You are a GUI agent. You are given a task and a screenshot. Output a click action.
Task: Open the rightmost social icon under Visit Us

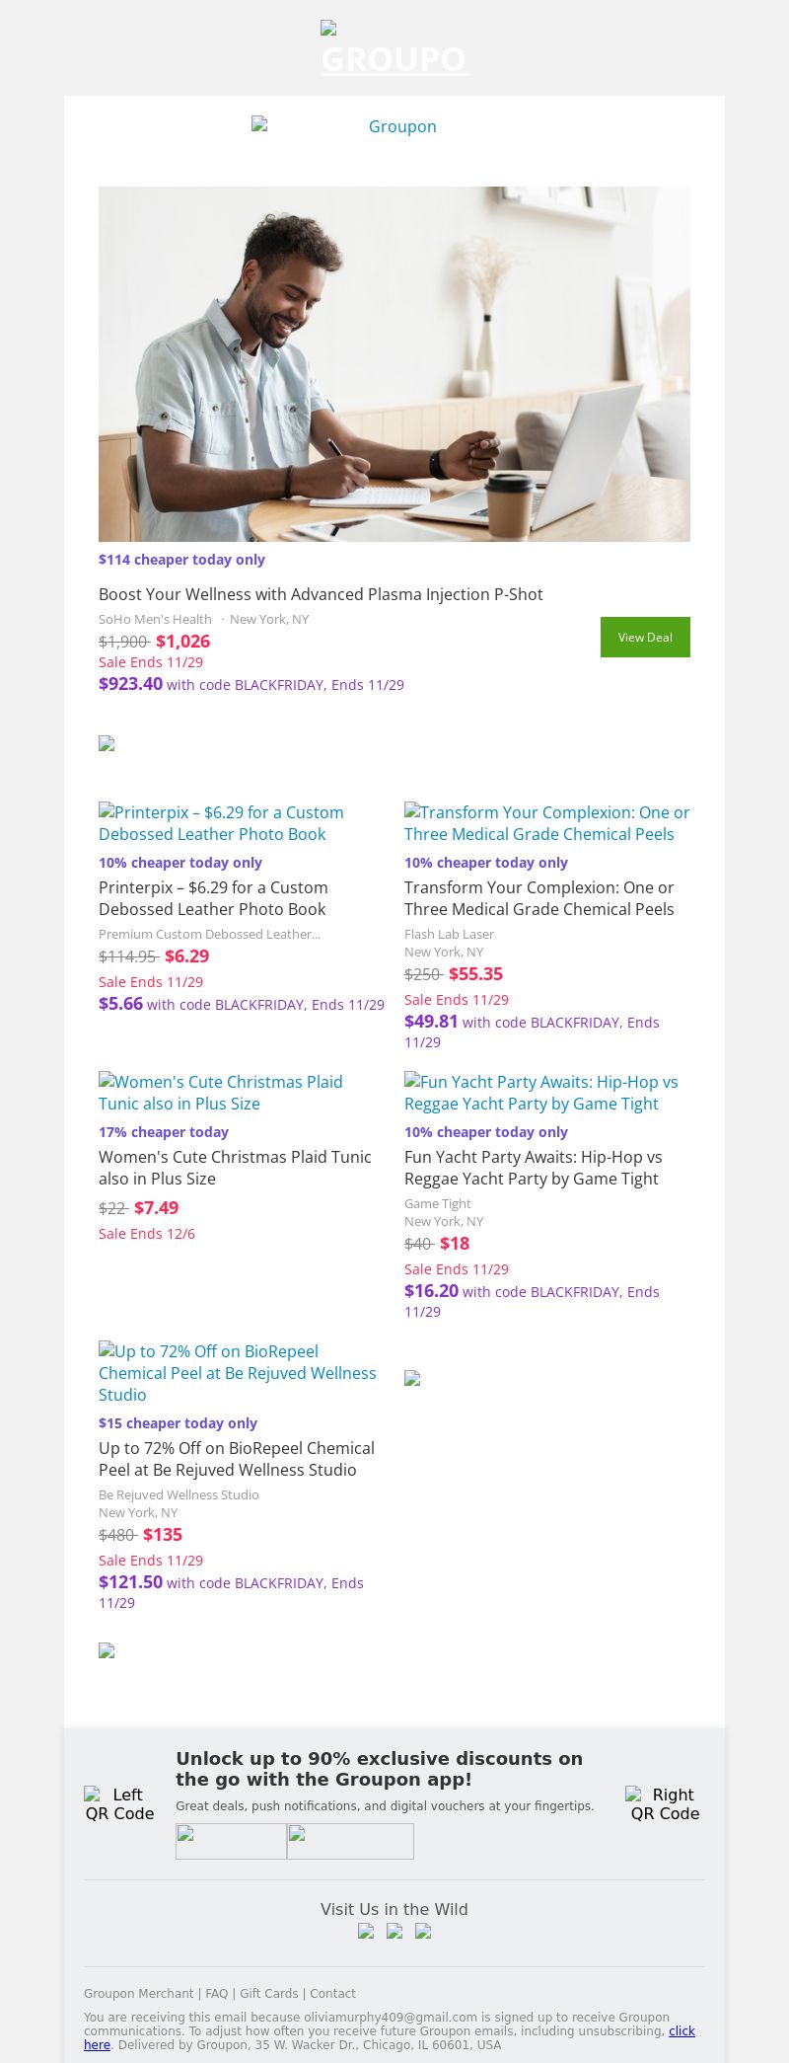click(x=423, y=1932)
